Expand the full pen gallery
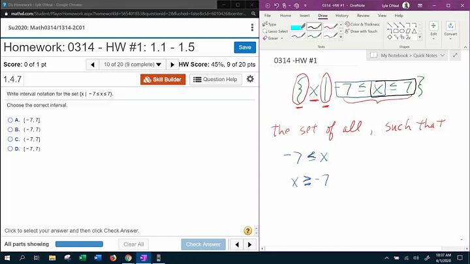Screen dimensions: 470x264 (x=341, y=37)
